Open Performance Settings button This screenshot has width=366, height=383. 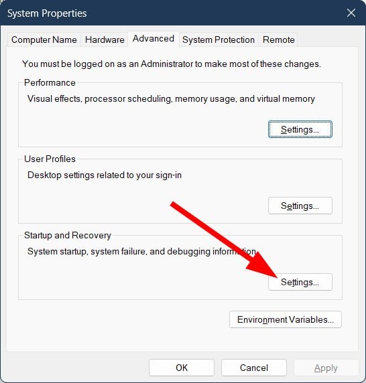(300, 129)
